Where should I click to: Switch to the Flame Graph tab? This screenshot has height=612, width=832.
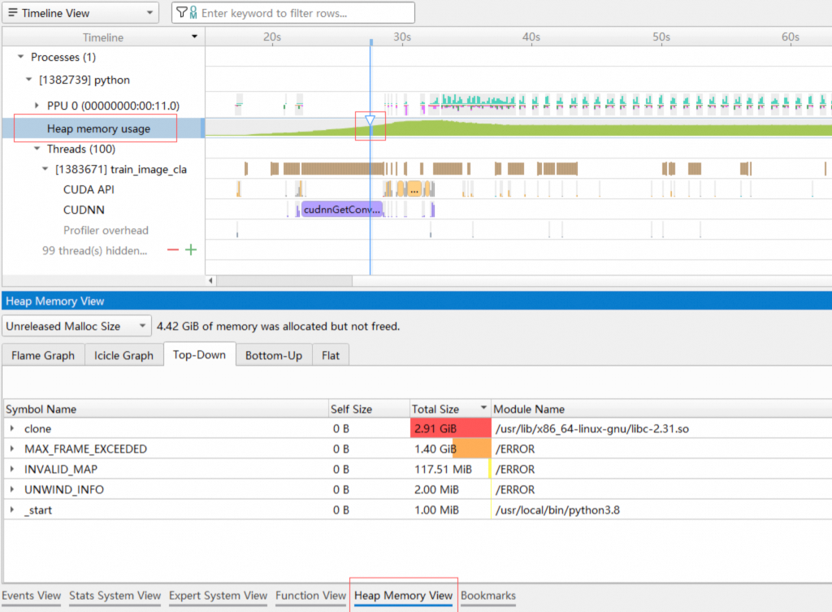pos(43,355)
